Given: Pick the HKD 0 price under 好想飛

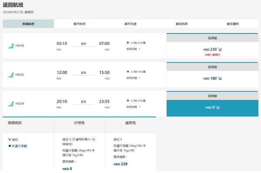Looking at the screenshot, I should (67, 169).
